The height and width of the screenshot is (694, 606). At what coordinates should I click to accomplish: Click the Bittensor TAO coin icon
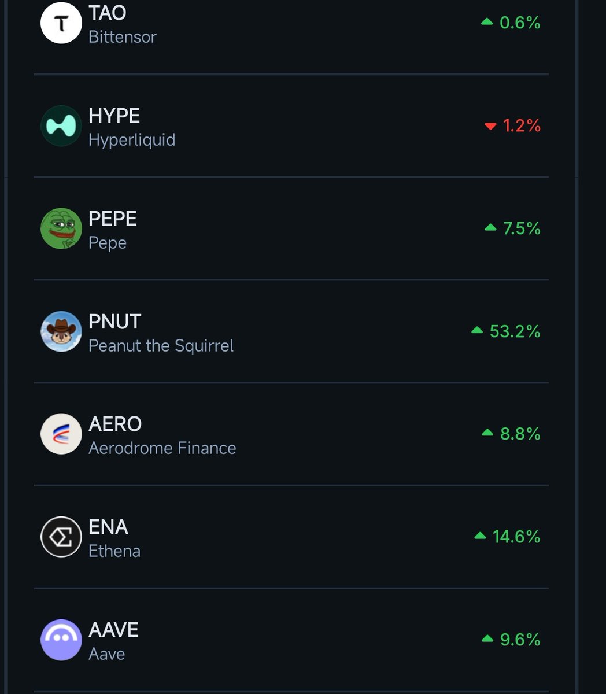[61, 24]
